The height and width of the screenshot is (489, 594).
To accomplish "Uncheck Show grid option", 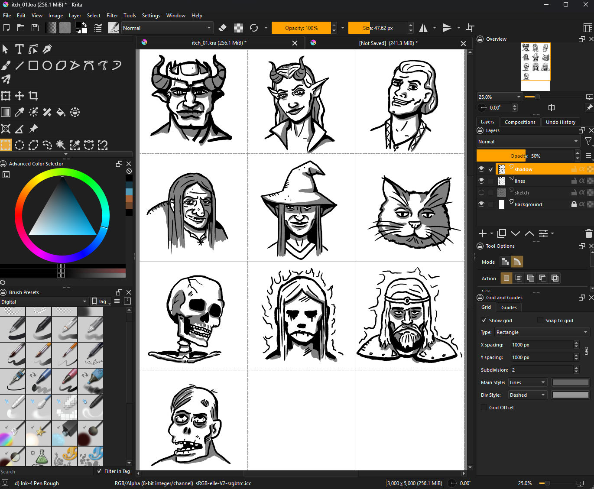I will click(484, 321).
